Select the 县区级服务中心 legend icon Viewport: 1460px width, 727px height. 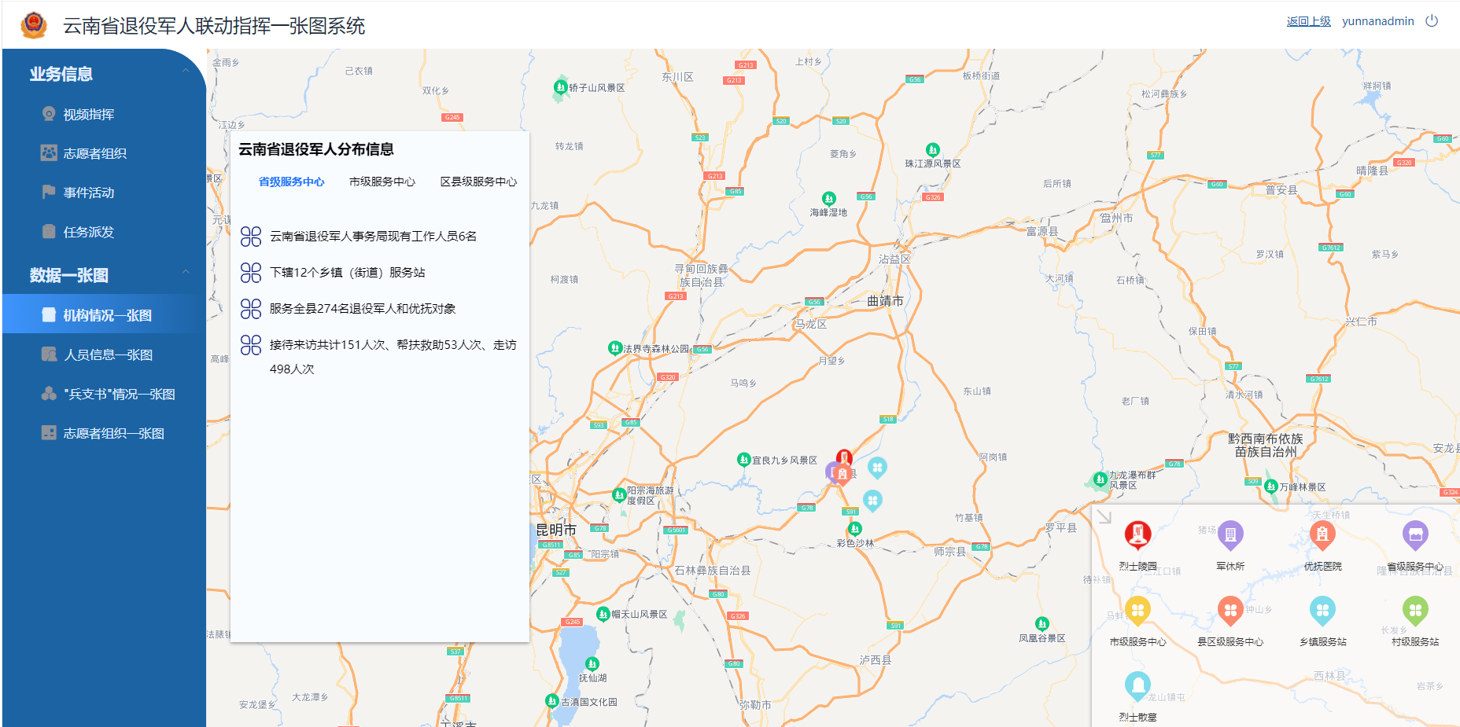coord(1230,611)
